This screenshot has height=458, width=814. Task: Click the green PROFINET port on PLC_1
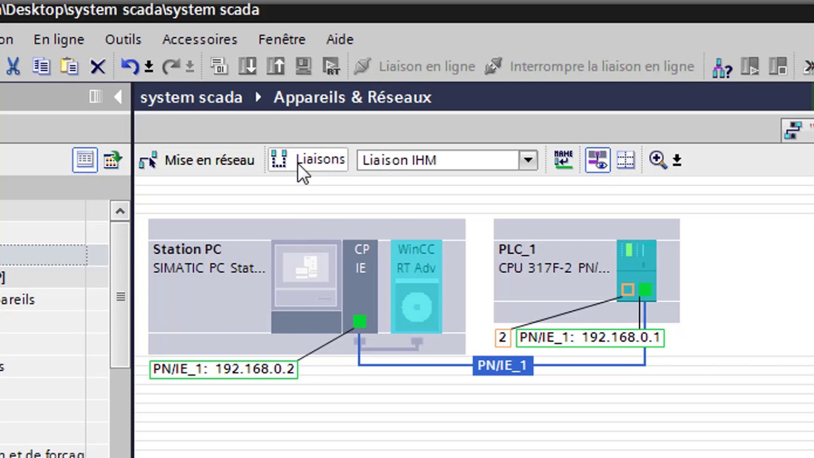tap(645, 290)
